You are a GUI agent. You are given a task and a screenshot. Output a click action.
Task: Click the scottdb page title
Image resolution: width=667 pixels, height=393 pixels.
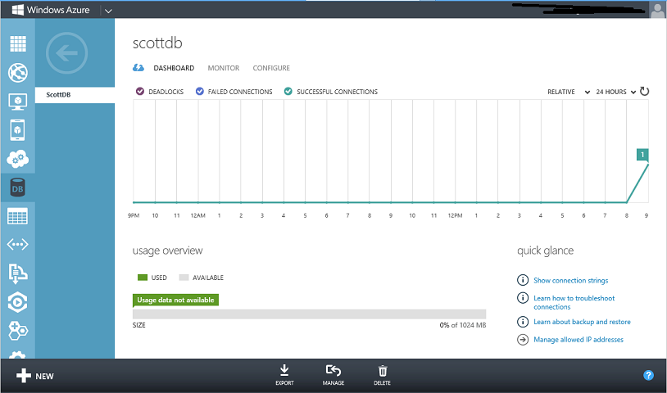pyautogui.click(x=157, y=43)
